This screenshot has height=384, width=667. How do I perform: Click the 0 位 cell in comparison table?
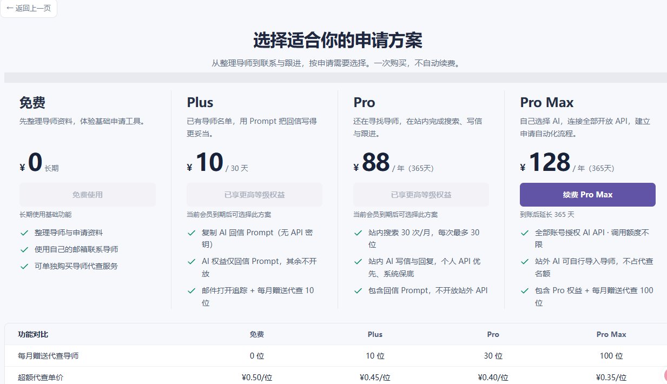257,356
